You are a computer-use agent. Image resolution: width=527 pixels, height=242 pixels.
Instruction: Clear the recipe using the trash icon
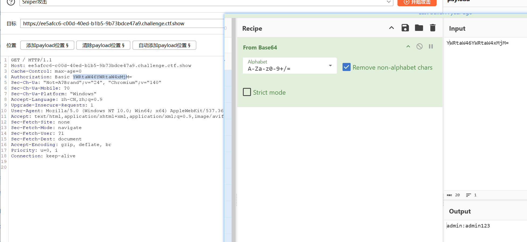[x=432, y=28]
